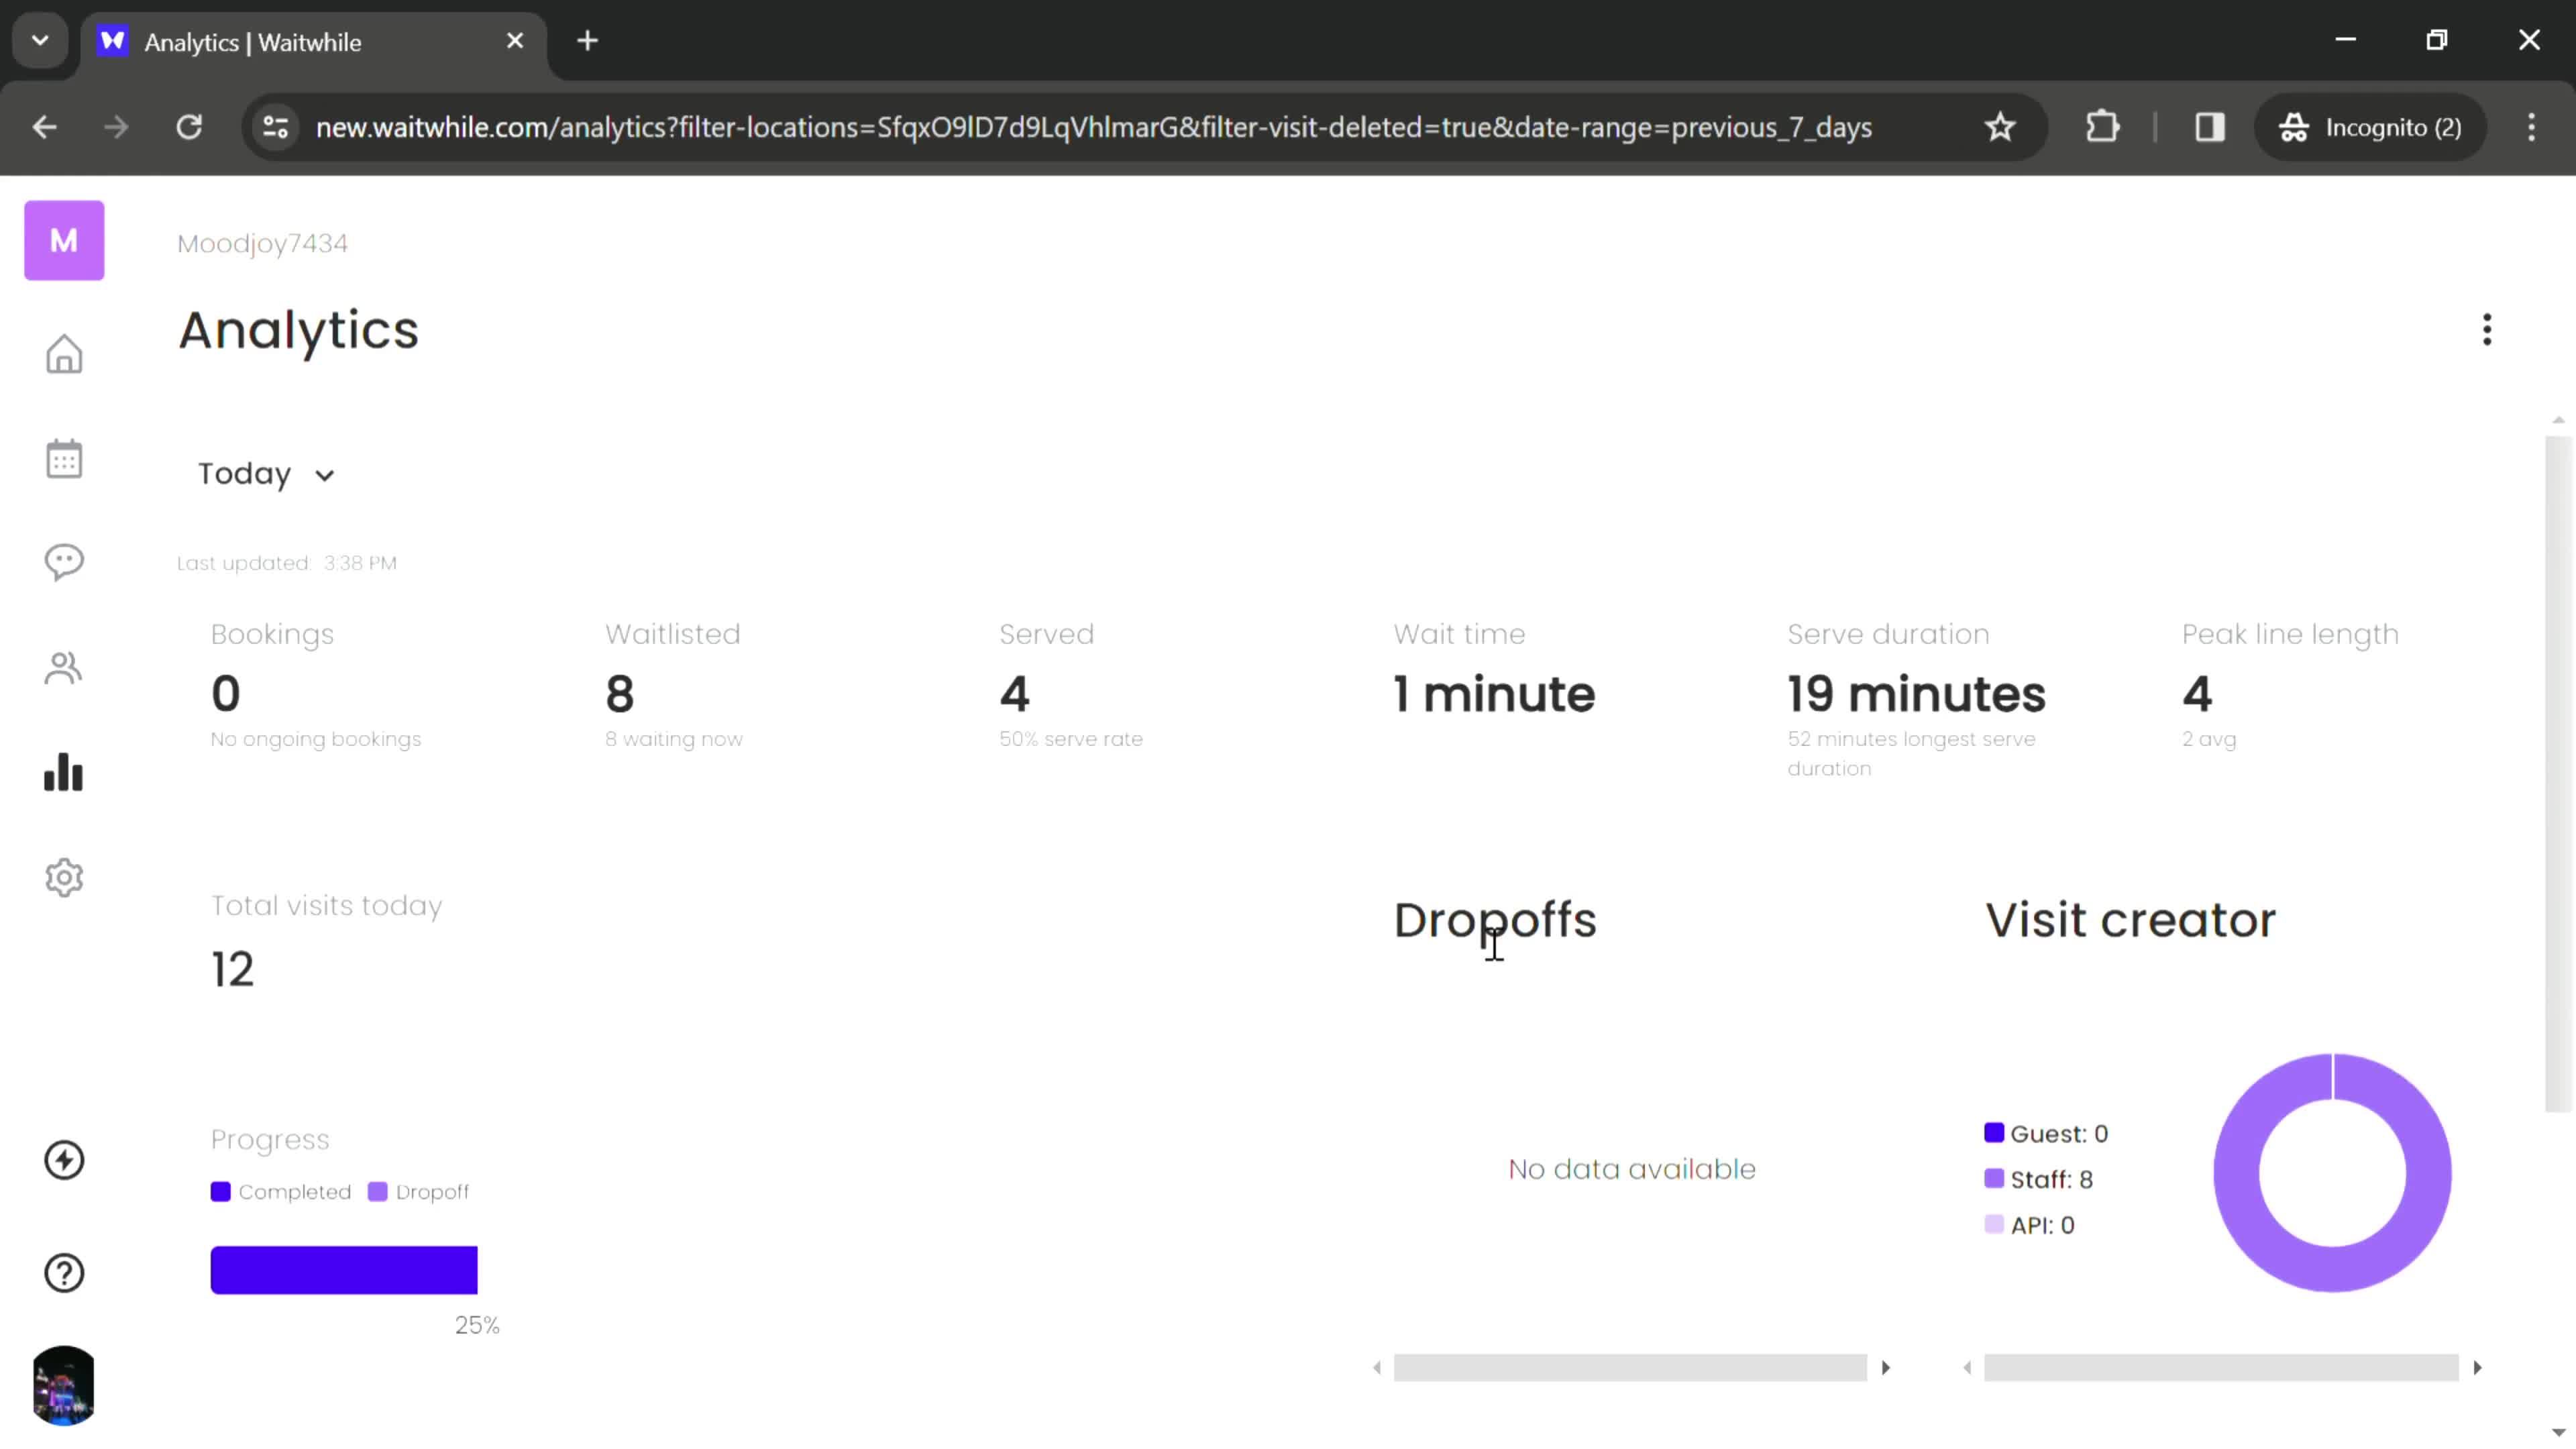Click the Waitlisted 8 metric
This screenshot has height=1449, width=2576.
[673, 686]
